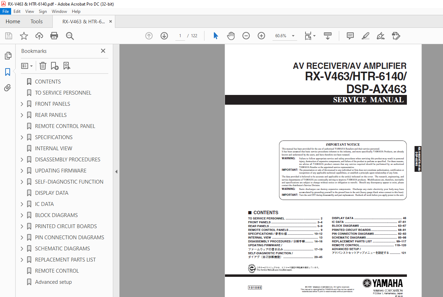This screenshot has height=297, width=443.
Task: Activate the Hand pan tool
Action: [x=231, y=36]
